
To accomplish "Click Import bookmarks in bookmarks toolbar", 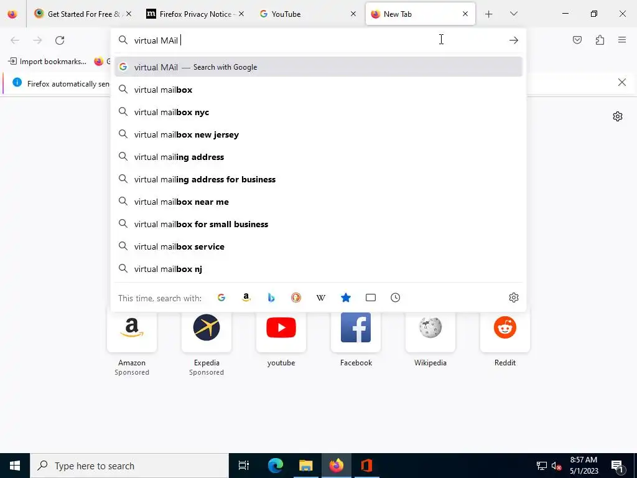I will click(x=47, y=62).
